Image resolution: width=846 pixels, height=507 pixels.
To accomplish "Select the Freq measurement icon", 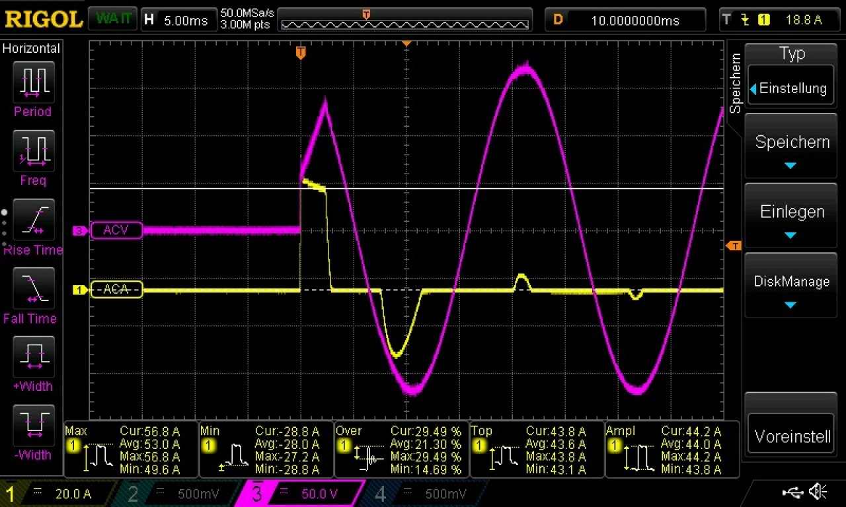I will [x=33, y=151].
